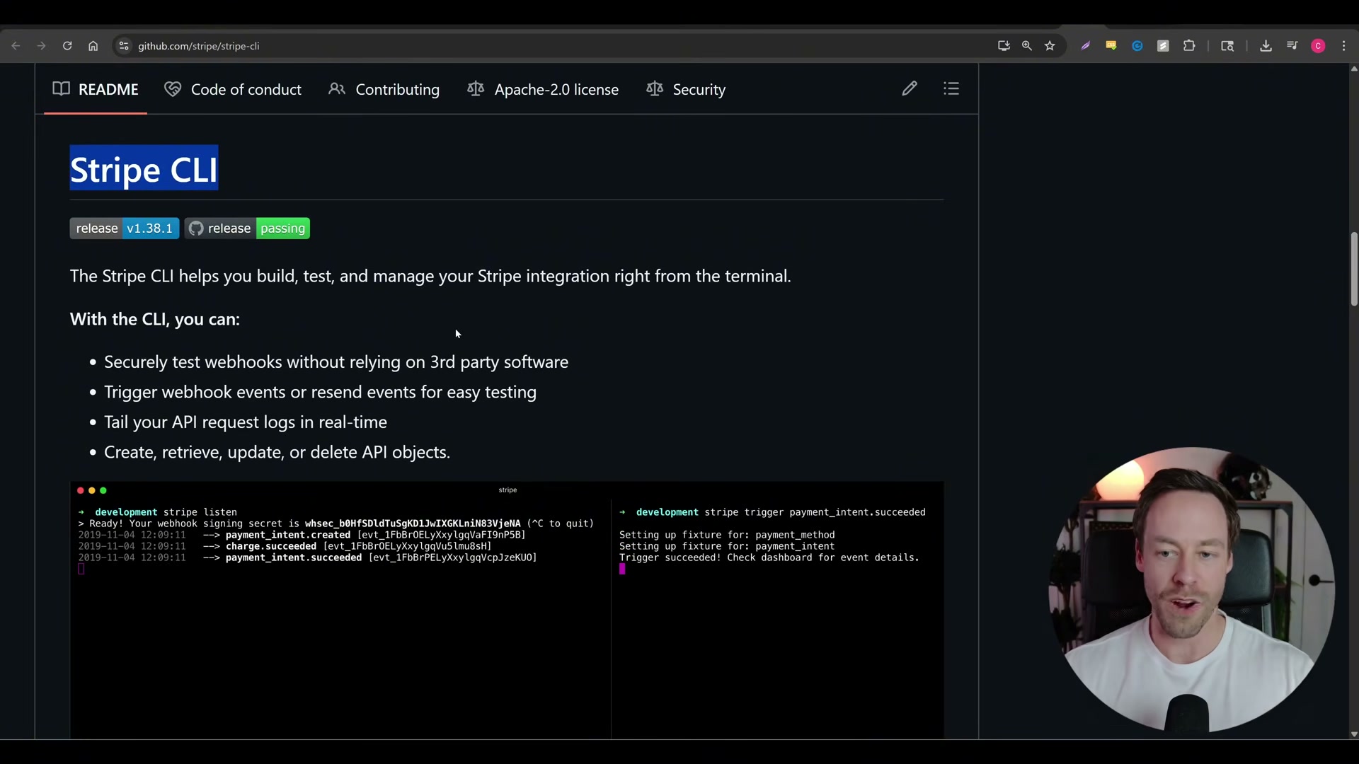Edit the README with pencil icon
This screenshot has width=1359, height=764.
point(910,88)
